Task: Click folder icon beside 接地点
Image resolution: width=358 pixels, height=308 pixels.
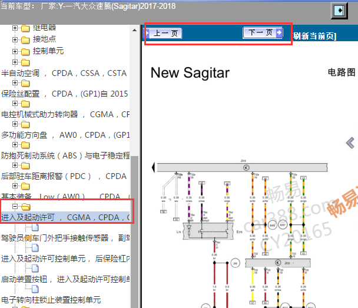Action: [25, 40]
